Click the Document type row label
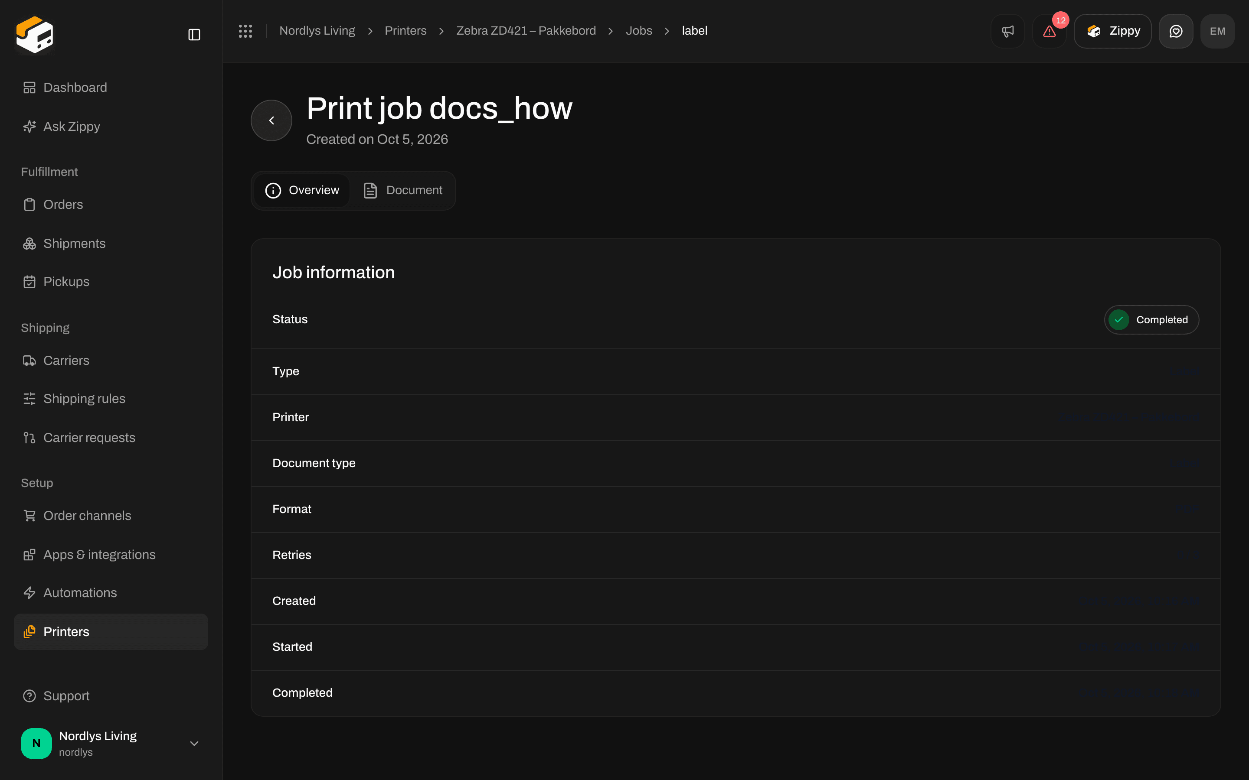Screen dimensions: 1249x780 click(314, 463)
